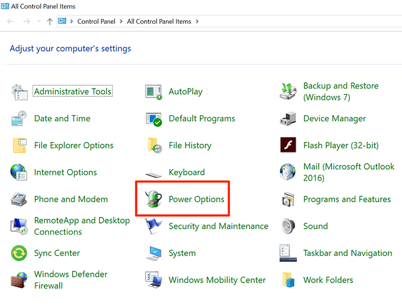Open the AutoPlay text link
This screenshot has height=308, width=402.
[x=186, y=92]
